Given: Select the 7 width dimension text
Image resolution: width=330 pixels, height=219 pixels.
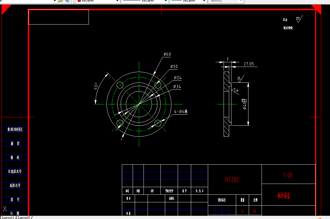Looking at the screenshot, I should tap(227, 59).
